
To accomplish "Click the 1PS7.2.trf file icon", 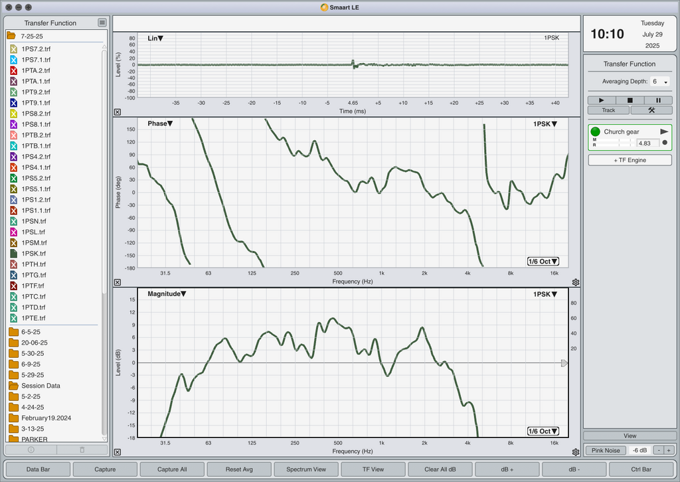I will pos(13,49).
